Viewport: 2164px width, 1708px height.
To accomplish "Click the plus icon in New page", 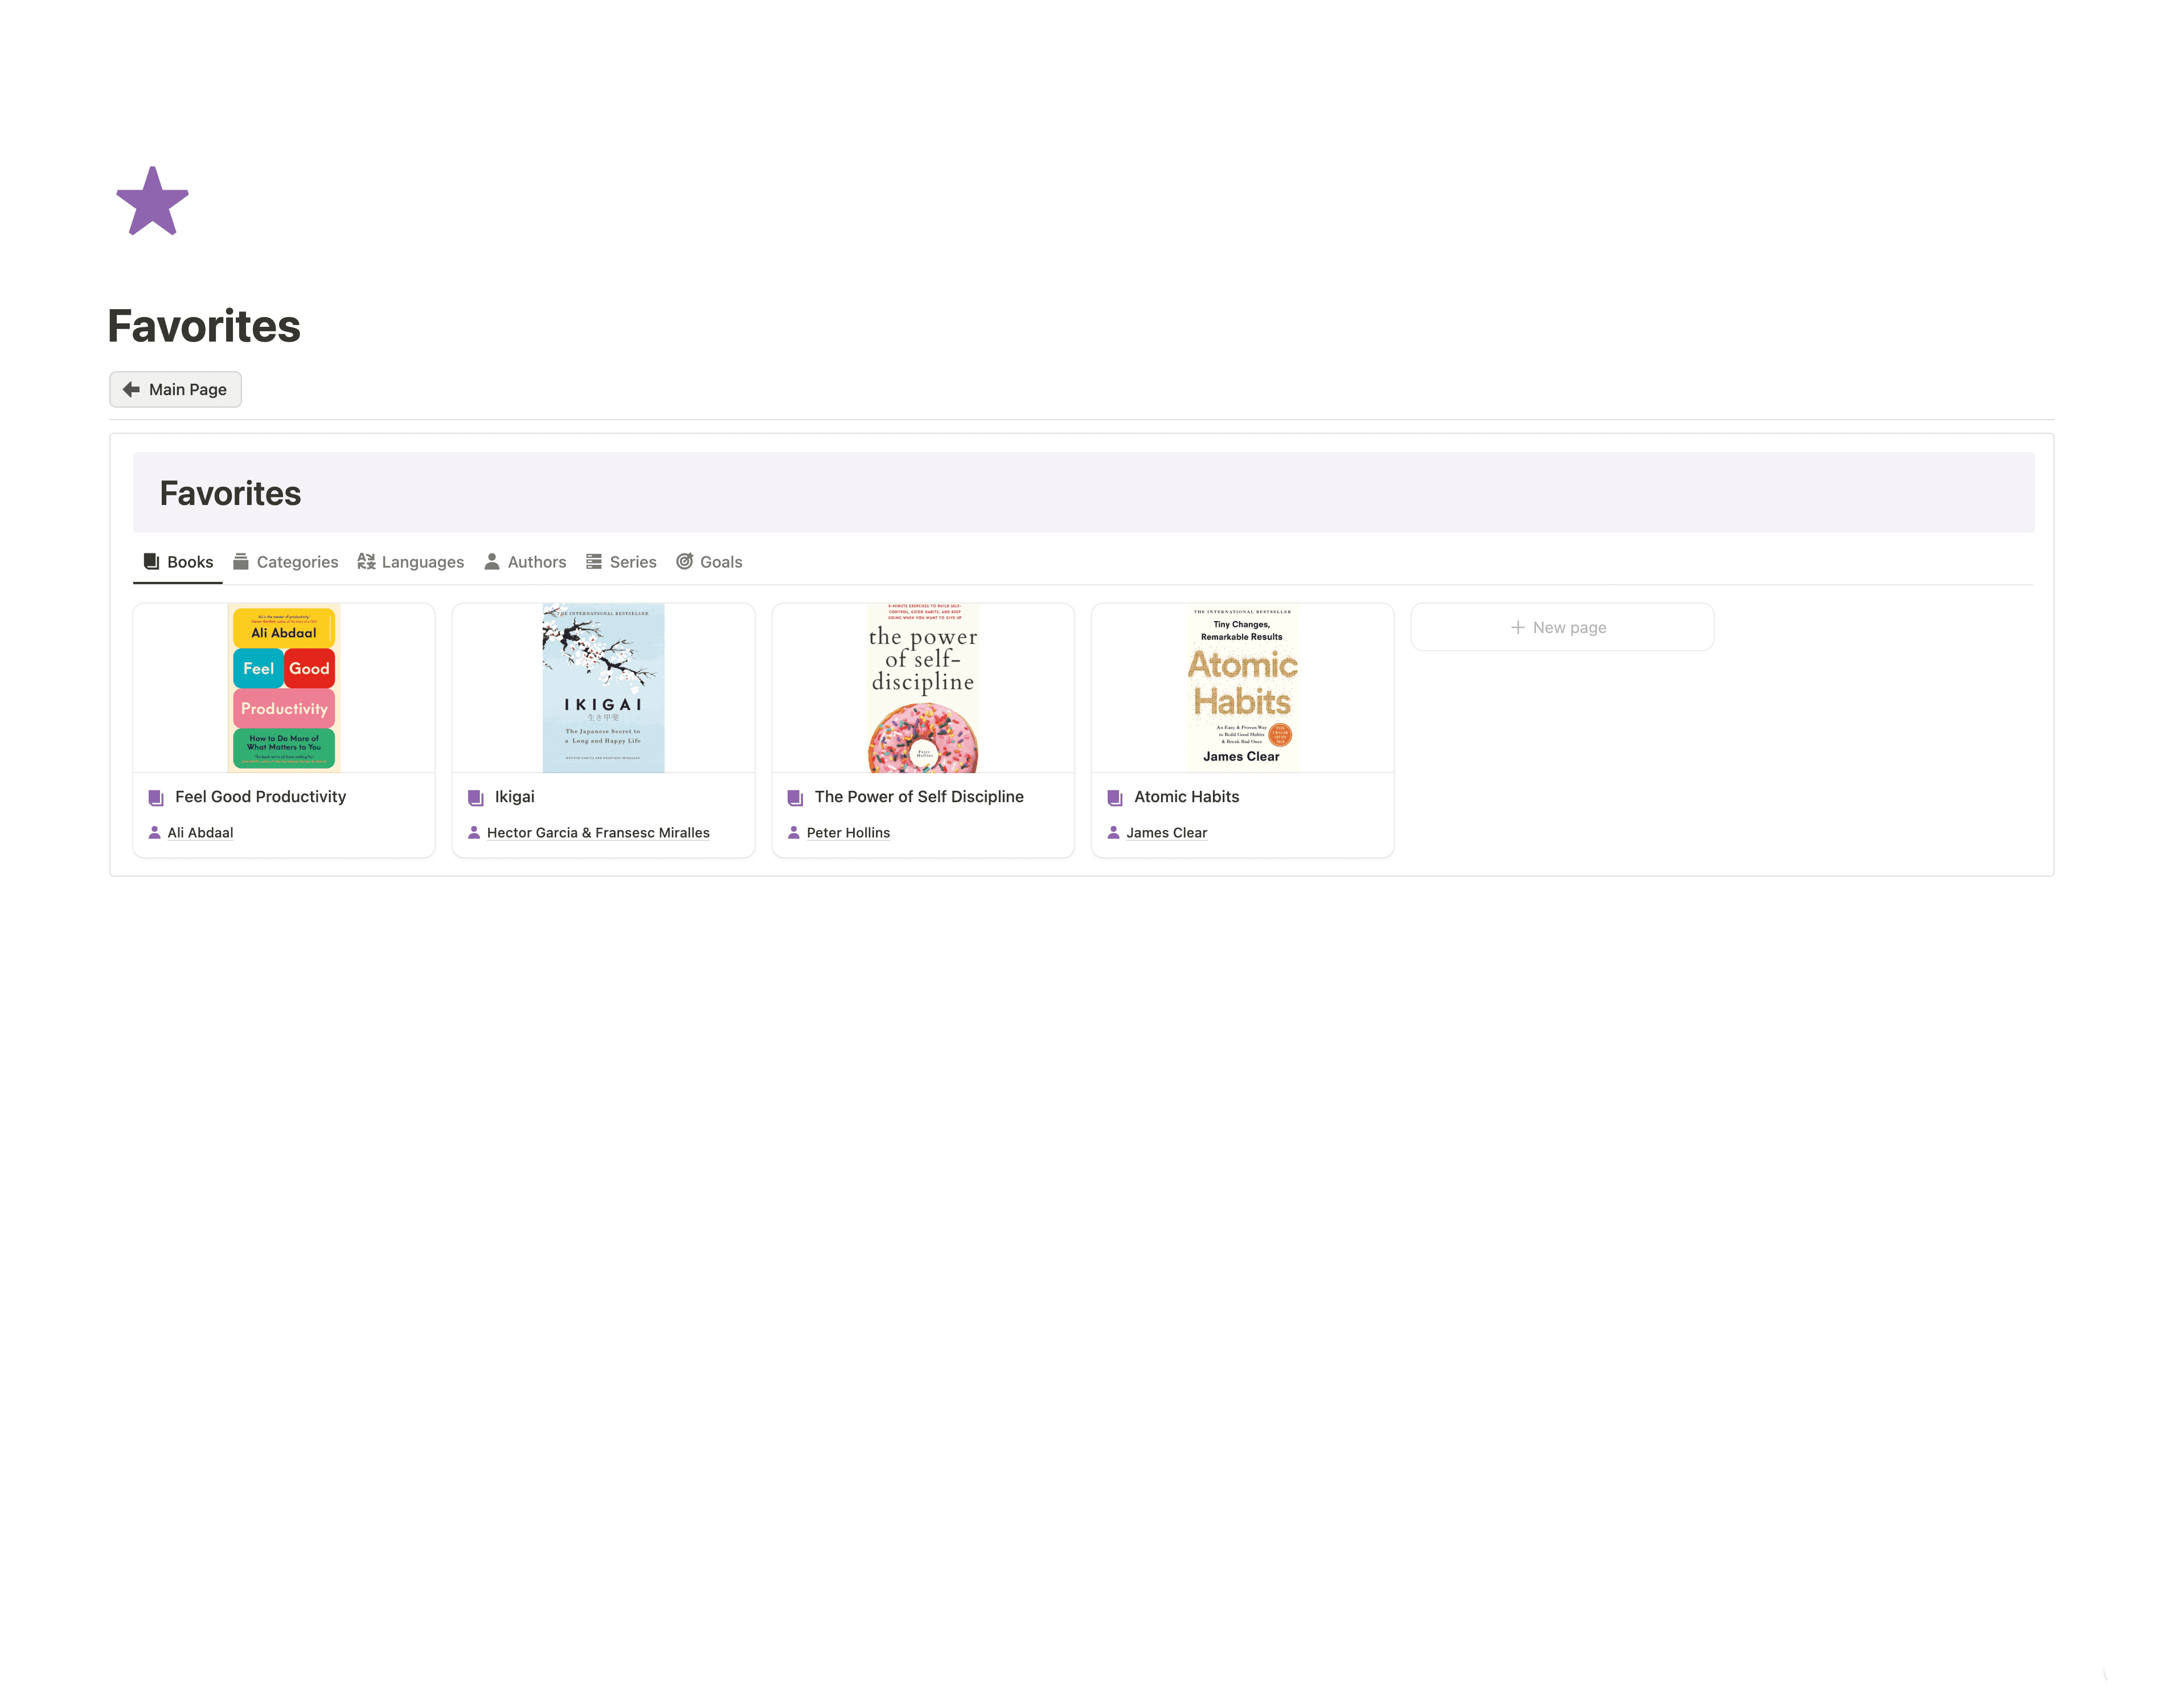I will pyautogui.click(x=1517, y=627).
